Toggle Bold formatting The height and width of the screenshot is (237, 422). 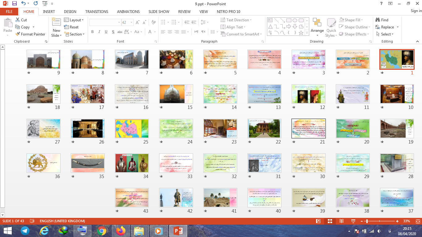92,32
